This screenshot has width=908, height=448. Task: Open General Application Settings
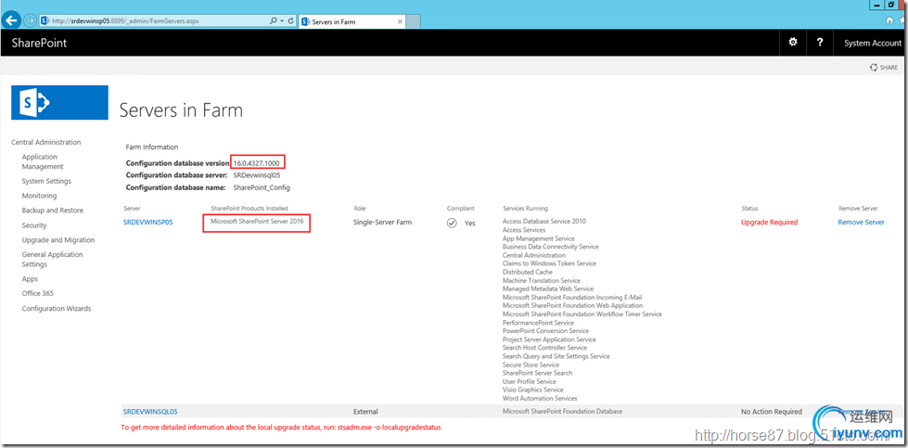click(x=52, y=260)
